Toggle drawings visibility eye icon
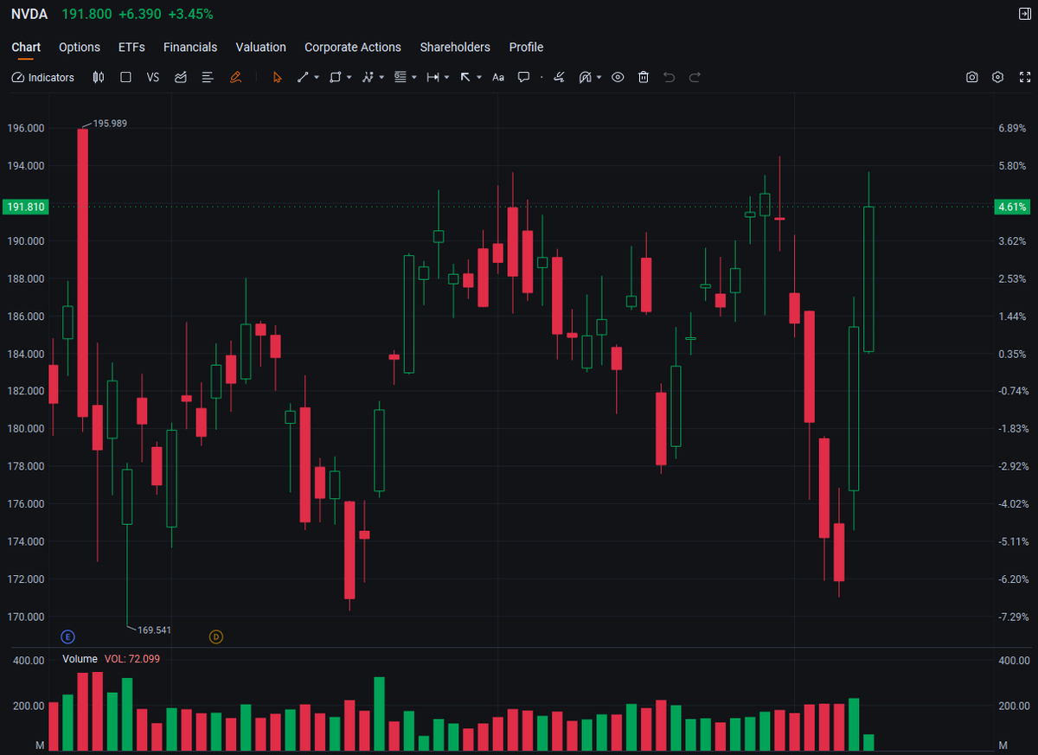Image resolution: width=1038 pixels, height=755 pixels. (x=618, y=77)
